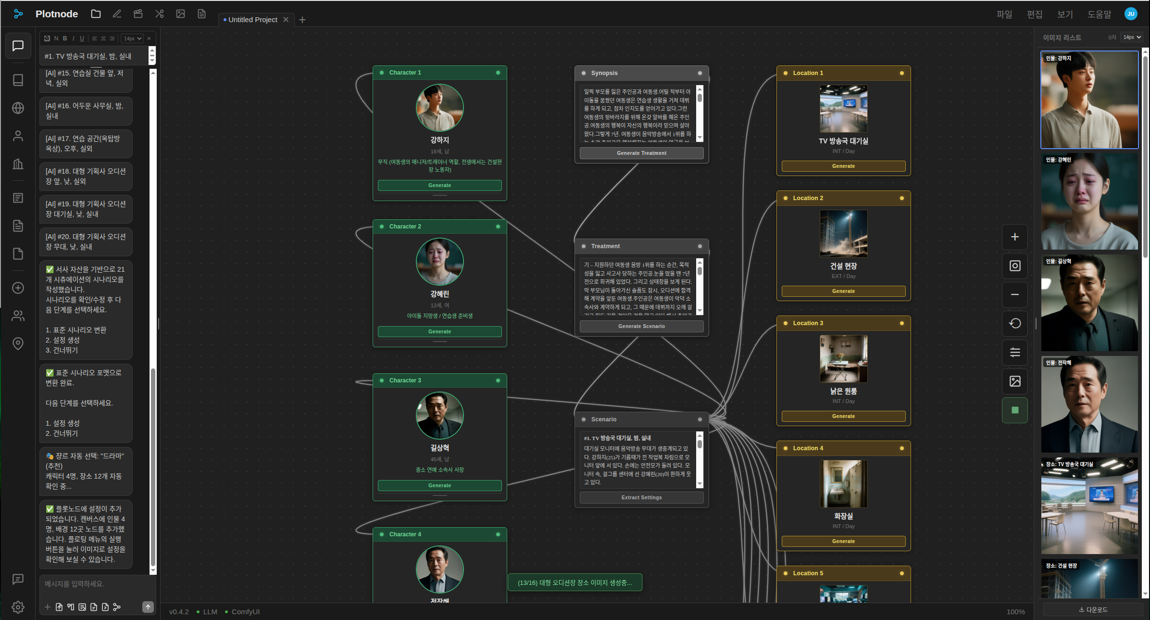Click Generate in Location 4 node
Screen dimensions: 1150x620
coord(843,541)
